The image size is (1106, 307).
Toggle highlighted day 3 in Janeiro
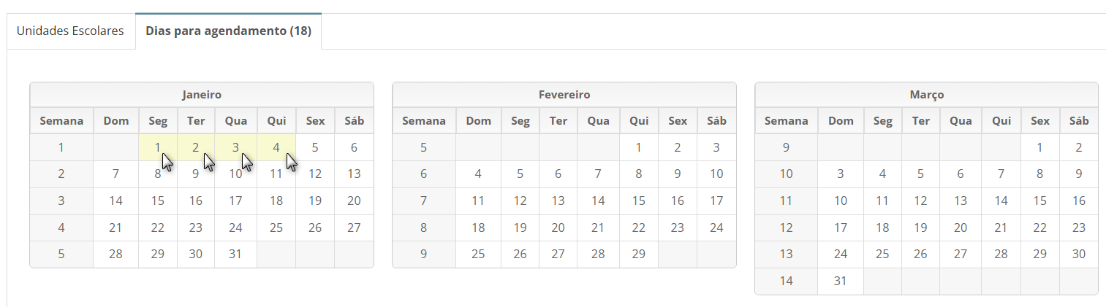point(235,147)
